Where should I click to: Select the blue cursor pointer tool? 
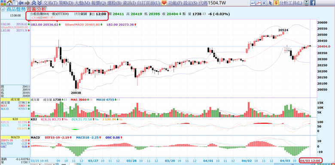point(270,3)
